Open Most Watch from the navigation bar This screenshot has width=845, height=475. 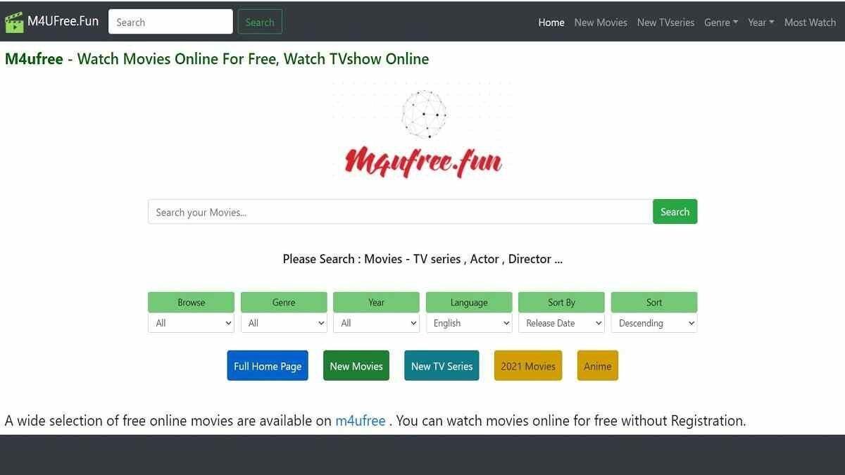810,22
